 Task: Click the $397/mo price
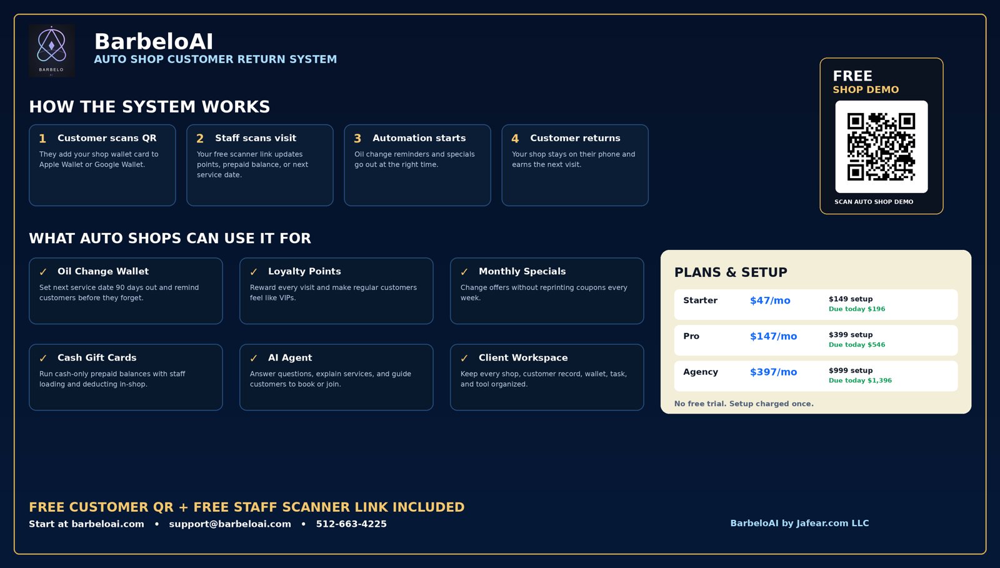774,372
